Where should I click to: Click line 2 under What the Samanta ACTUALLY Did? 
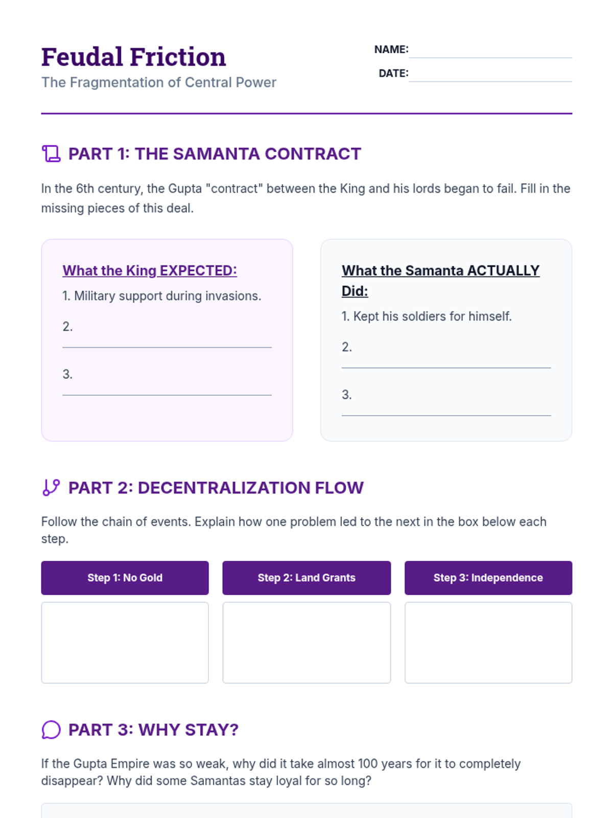pyautogui.click(x=446, y=358)
